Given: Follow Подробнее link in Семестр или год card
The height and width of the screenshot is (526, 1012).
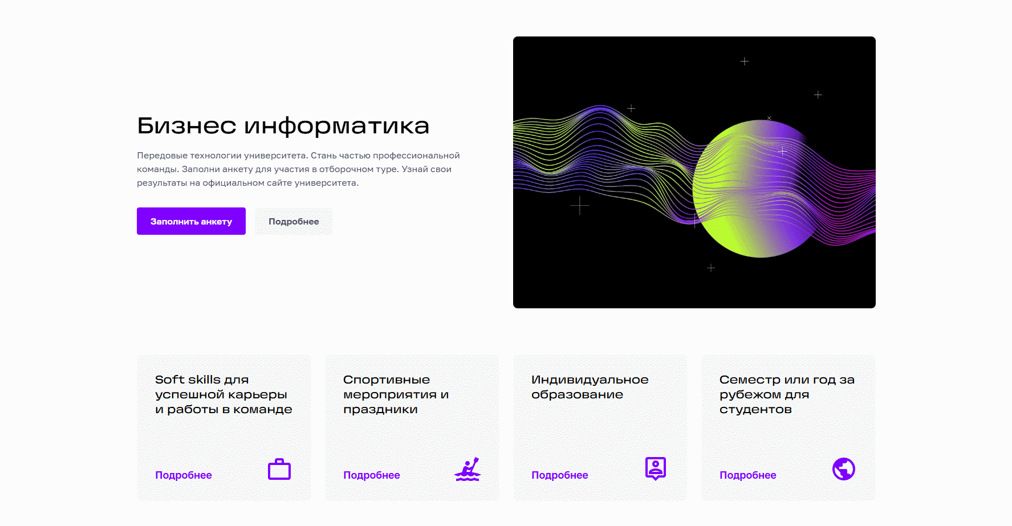Looking at the screenshot, I should (748, 475).
